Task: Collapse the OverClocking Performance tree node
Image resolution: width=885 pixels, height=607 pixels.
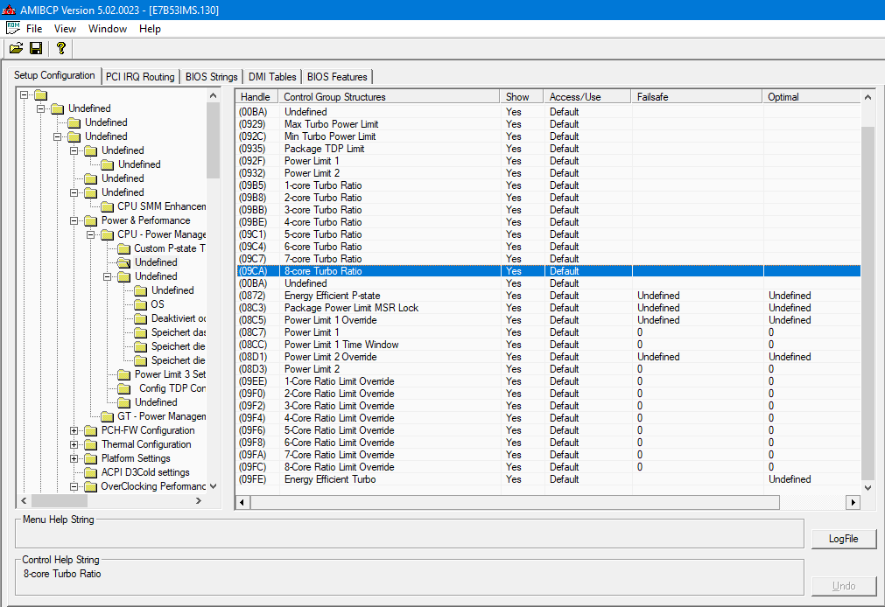Action: [74, 486]
